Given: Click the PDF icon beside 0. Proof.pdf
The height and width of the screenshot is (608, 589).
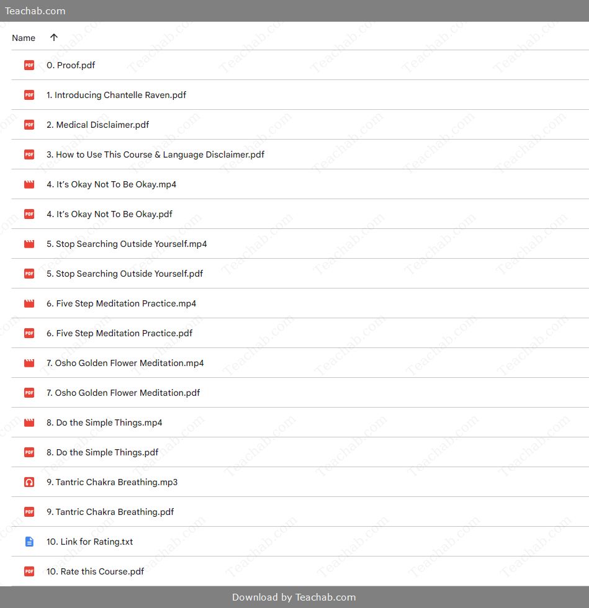Looking at the screenshot, I should 29,65.
